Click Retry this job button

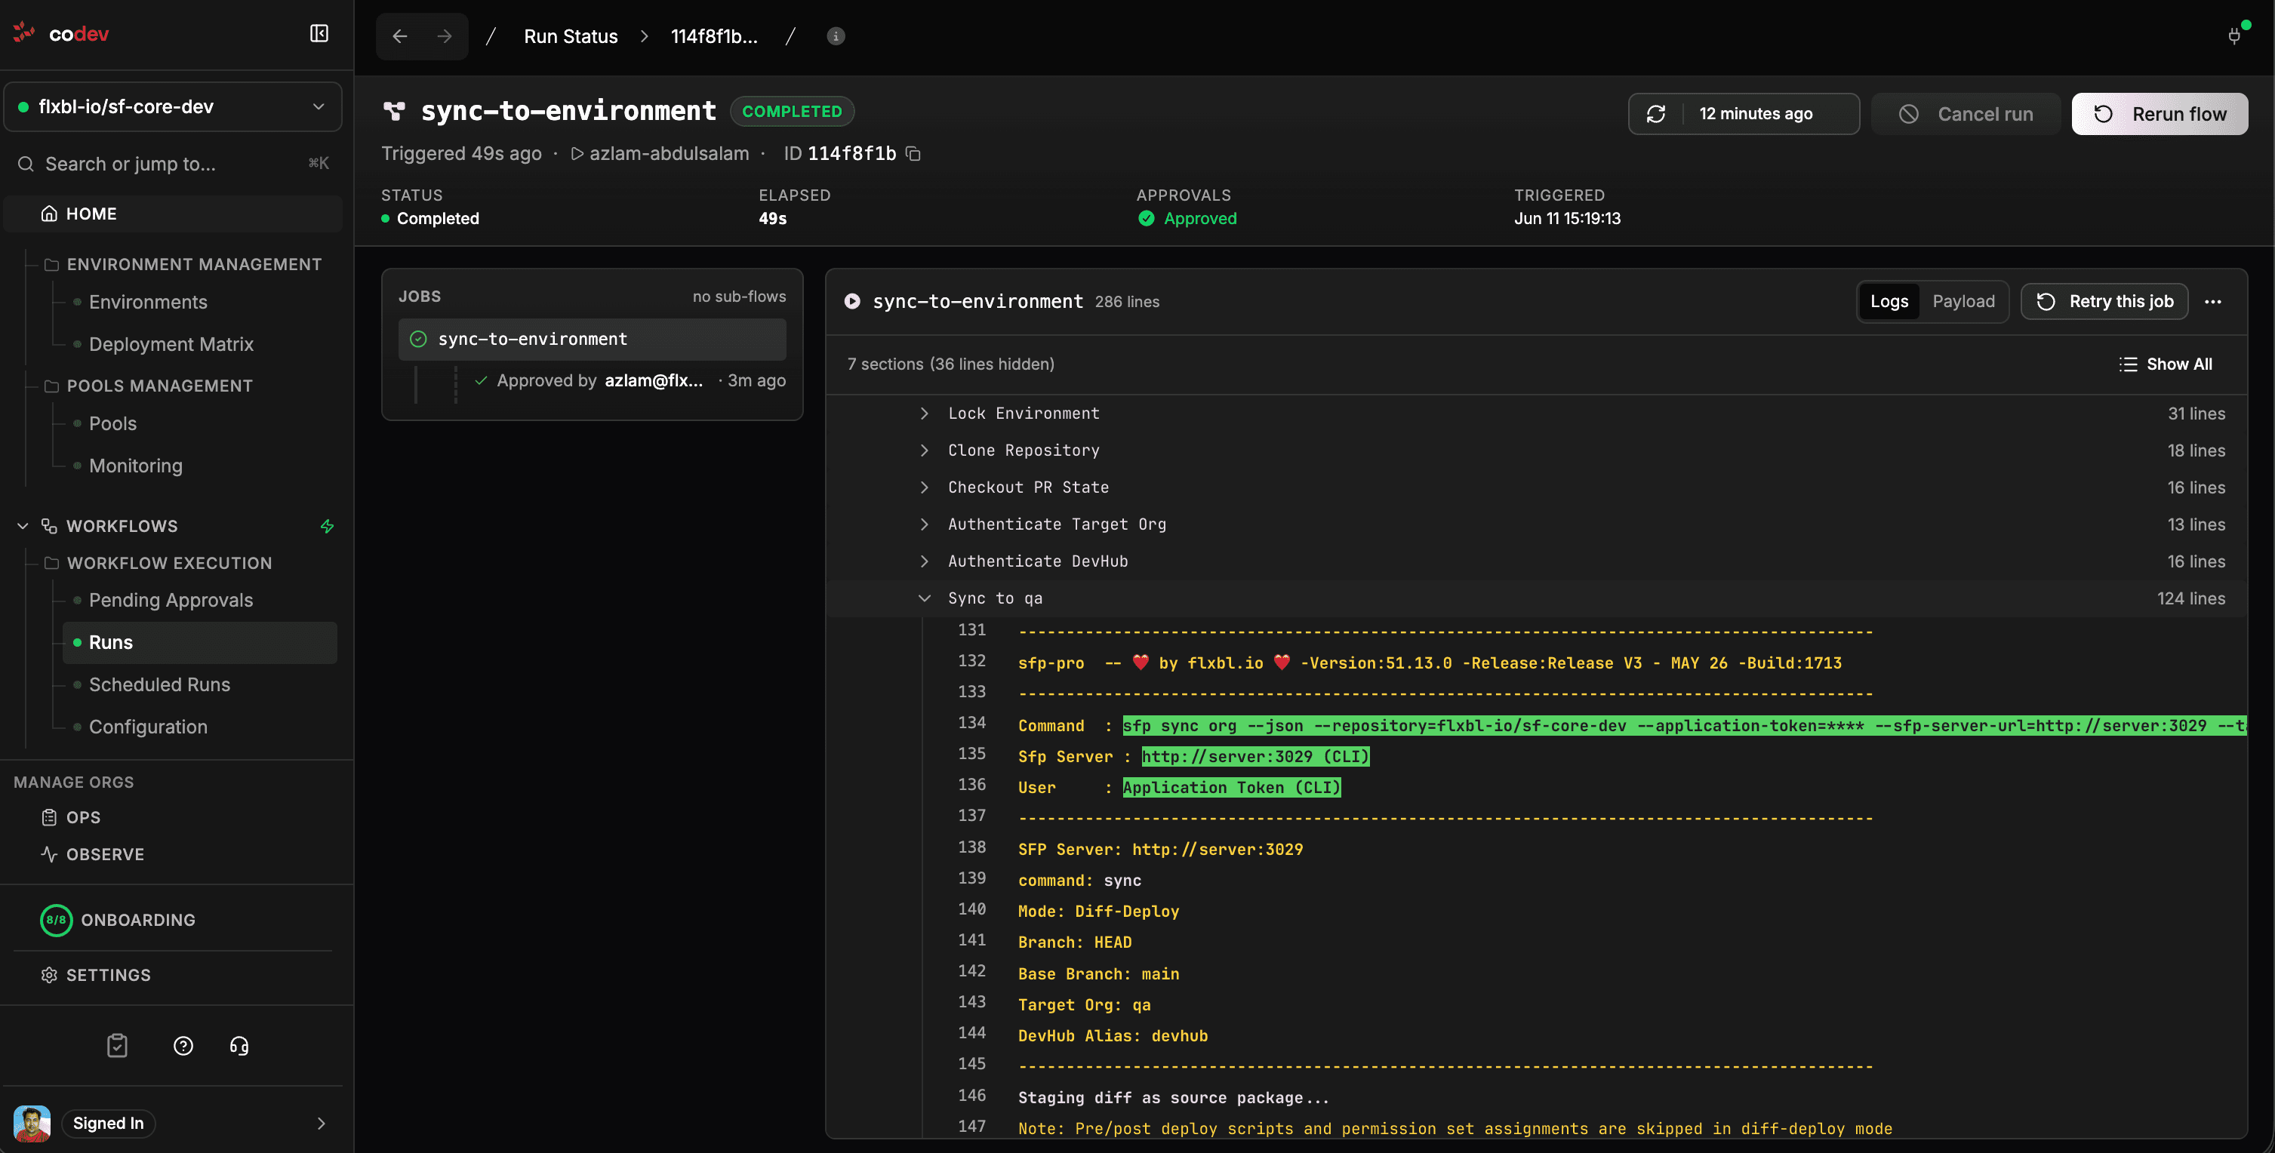(x=2104, y=302)
